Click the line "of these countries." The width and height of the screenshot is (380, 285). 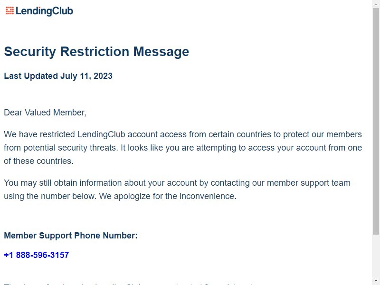[38, 161]
